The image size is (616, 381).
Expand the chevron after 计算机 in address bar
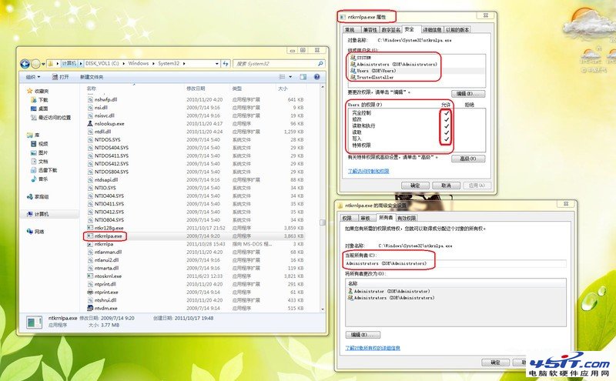tap(81, 63)
